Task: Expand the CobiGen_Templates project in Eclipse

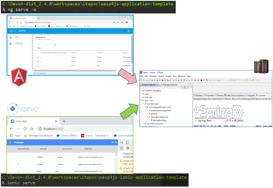Action: 142,91
